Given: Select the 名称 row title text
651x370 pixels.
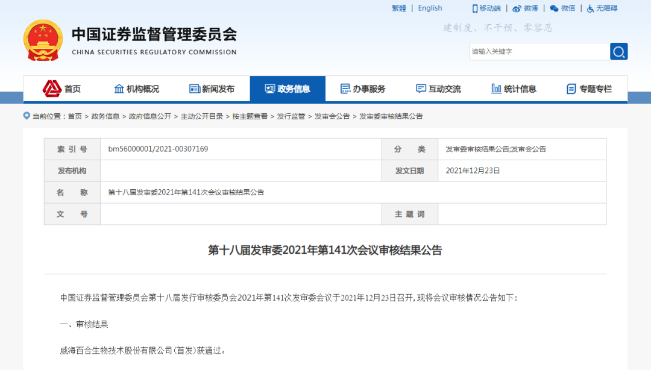Looking at the screenshot, I should 186,192.
